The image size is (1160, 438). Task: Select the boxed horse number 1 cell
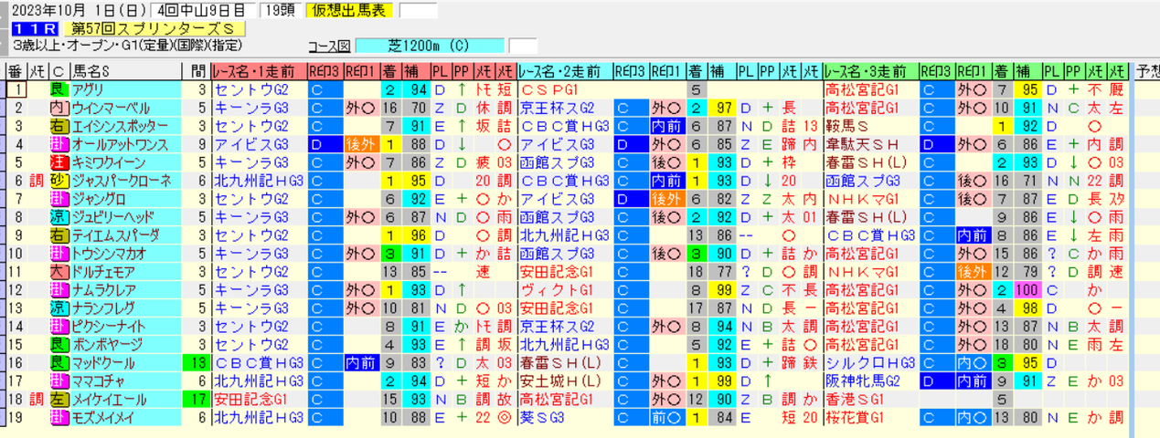[16, 89]
